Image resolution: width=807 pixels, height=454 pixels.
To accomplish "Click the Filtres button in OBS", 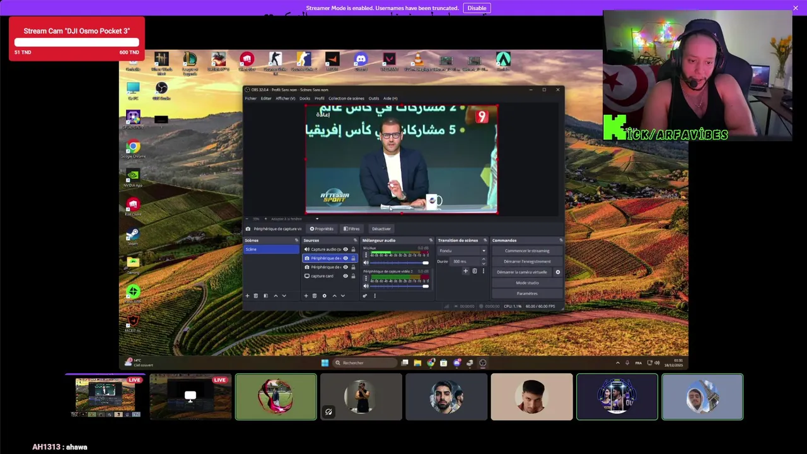I will tap(351, 229).
